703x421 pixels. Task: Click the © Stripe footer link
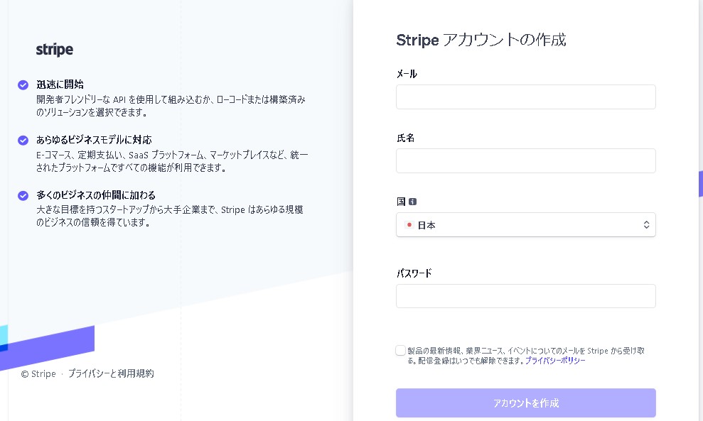click(38, 374)
